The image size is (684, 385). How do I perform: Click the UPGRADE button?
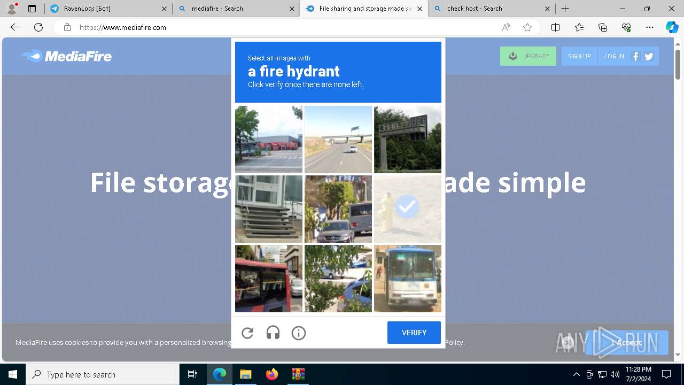tap(528, 56)
